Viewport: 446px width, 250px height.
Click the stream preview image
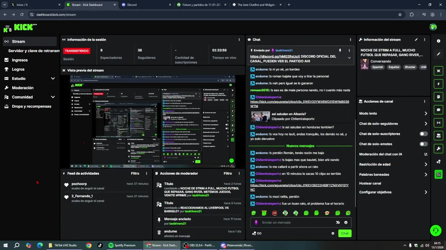(153, 122)
